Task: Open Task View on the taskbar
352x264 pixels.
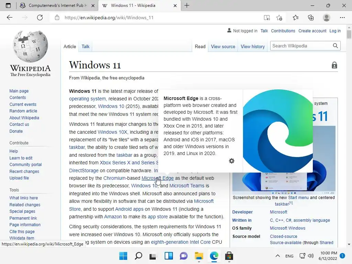Action: (x=153, y=256)
